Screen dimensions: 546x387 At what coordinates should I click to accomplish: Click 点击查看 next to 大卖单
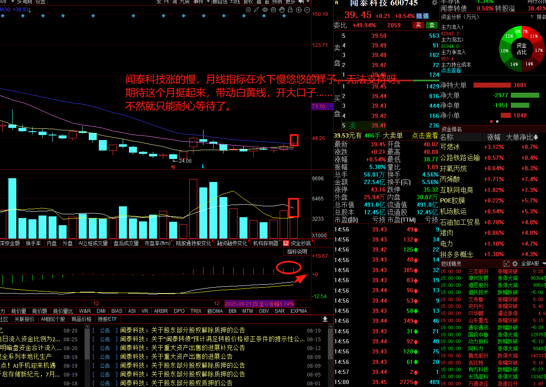tap(425, 135)
